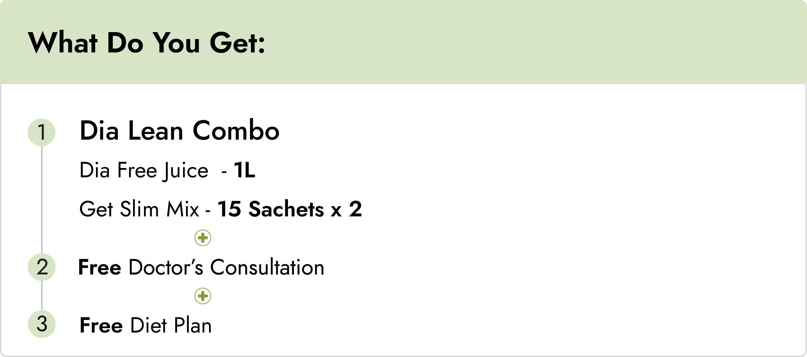Click the vertical line connecting steps 1 and 2
This screenshot has width=807, height=357.
click(x=42, y=200)
